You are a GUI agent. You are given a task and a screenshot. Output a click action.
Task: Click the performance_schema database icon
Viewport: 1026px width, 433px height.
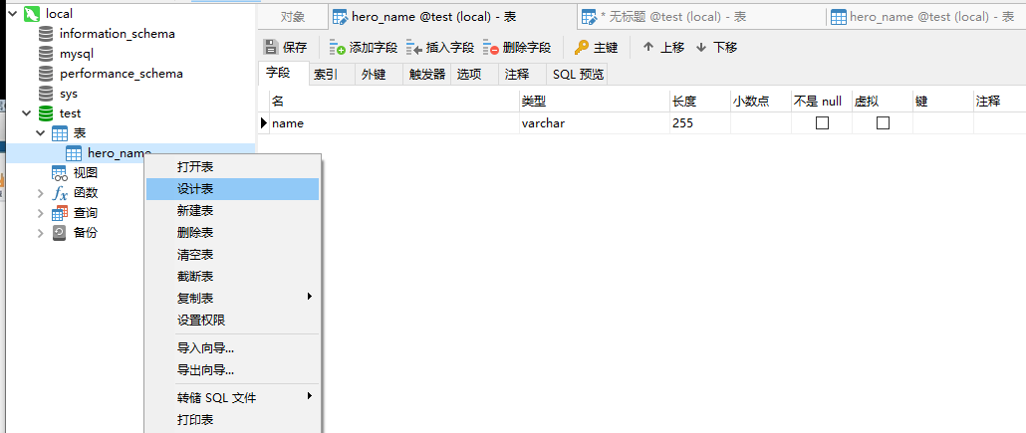pos(46,74)
